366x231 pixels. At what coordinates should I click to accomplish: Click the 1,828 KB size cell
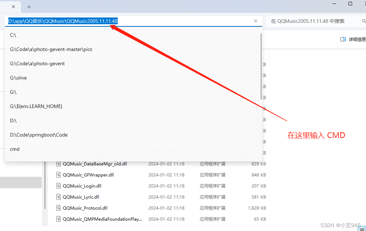pyautogui.click(x=257, y=208)
